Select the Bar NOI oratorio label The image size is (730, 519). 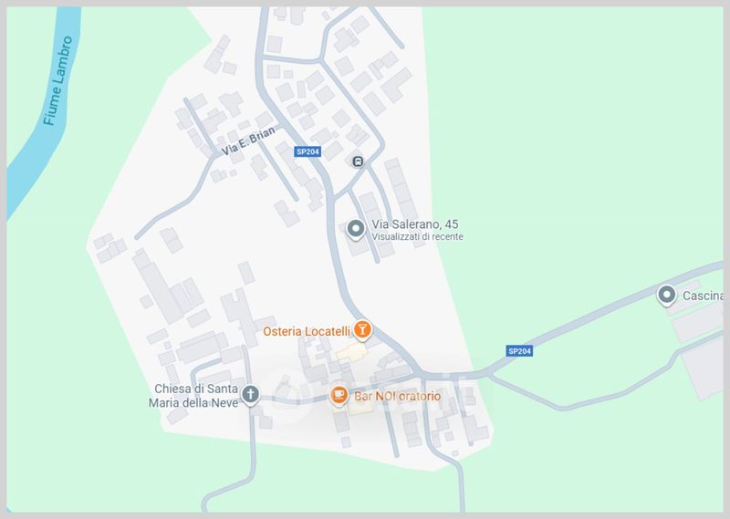(397, 396)
